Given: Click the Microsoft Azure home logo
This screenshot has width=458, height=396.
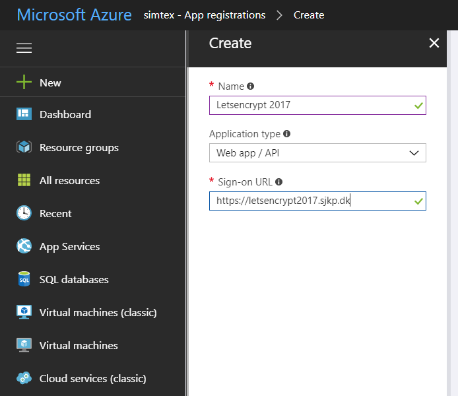Looking at the screenshot, I should (74, 15).
